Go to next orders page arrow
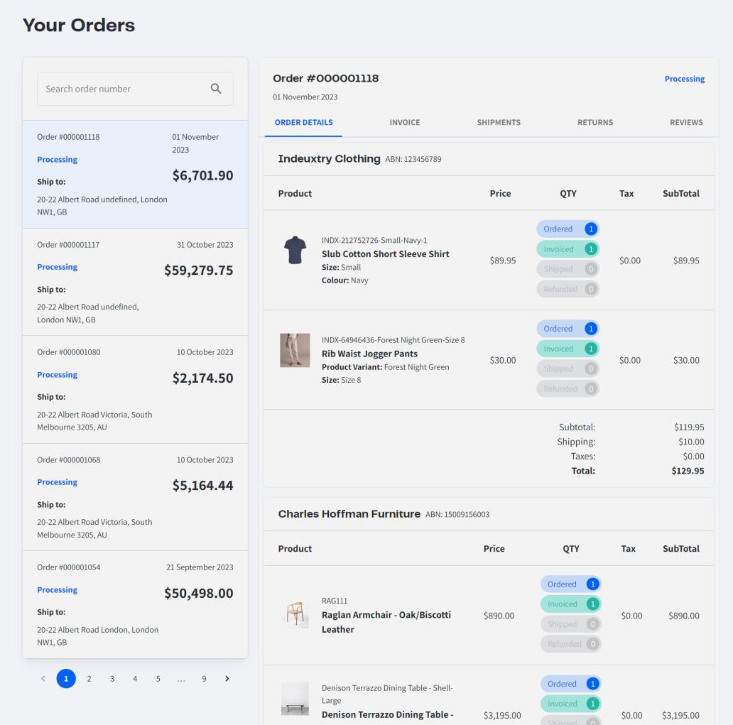 point(227,678)
